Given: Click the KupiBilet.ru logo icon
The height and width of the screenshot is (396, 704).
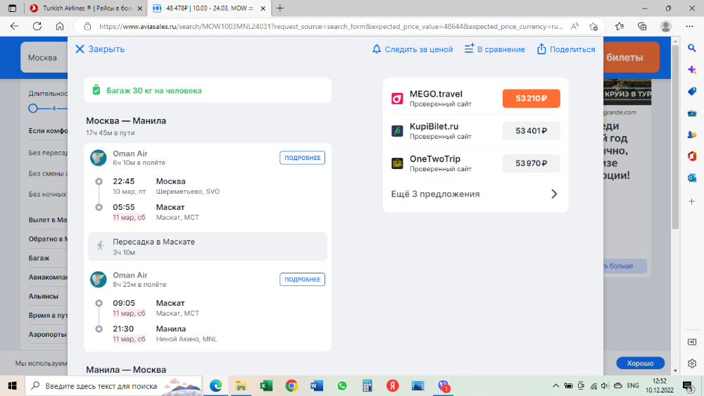Looking at the screenshot, I should pyautogui.click(x=397, y=131).
